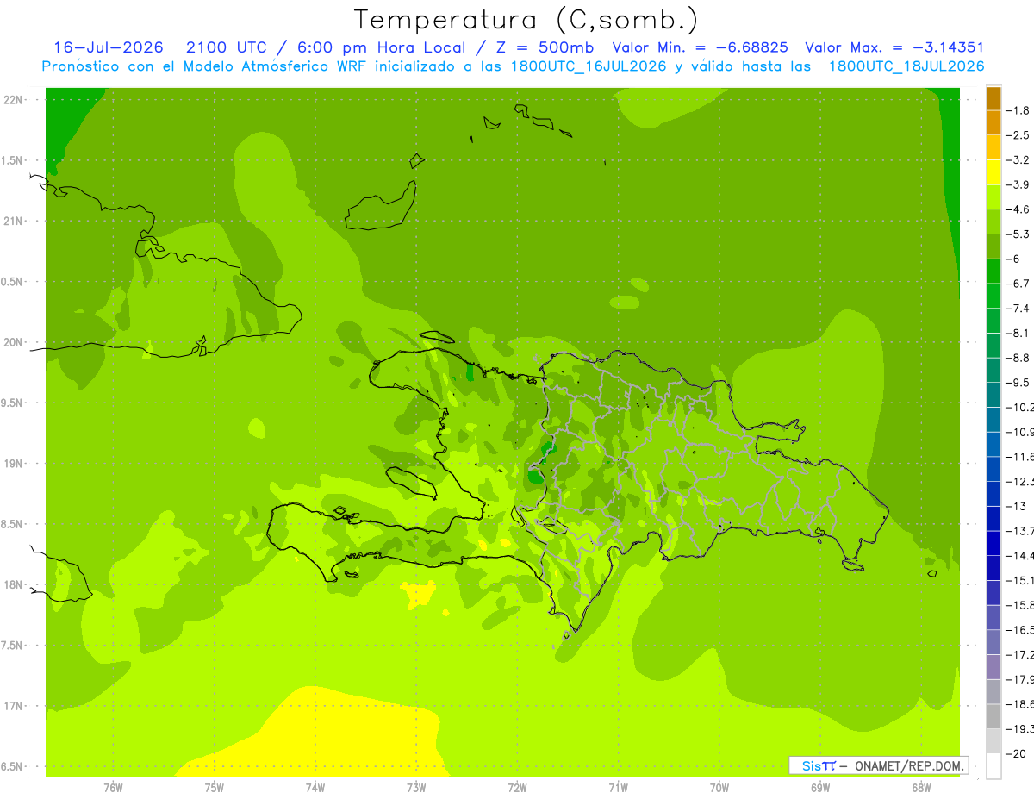Click the "75W" longitude label
Image resolution: width=1034 pixels, height=799 pixels.
pos(214,787)
